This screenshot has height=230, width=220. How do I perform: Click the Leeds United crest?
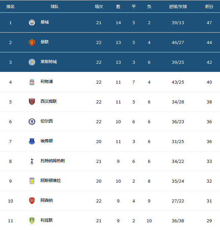tap(32, 221)
